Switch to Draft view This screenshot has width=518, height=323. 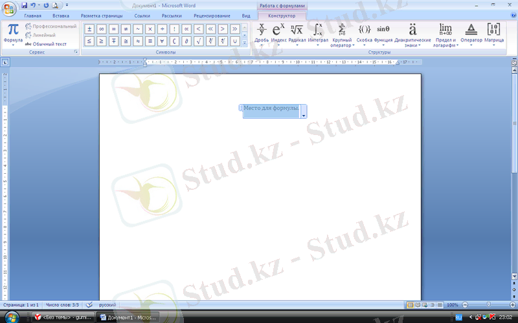tap(440, 305)
